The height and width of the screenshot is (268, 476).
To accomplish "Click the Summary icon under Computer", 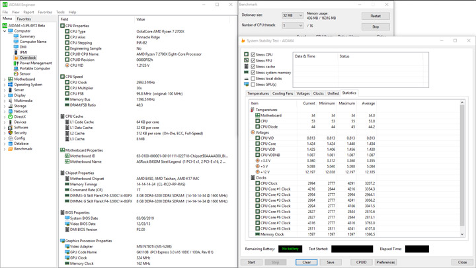I will coord(16,36).
